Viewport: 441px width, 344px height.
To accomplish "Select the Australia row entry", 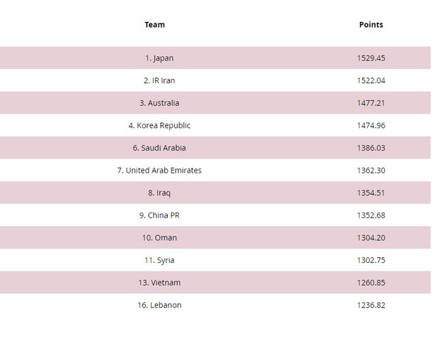I will click(159, 103).
